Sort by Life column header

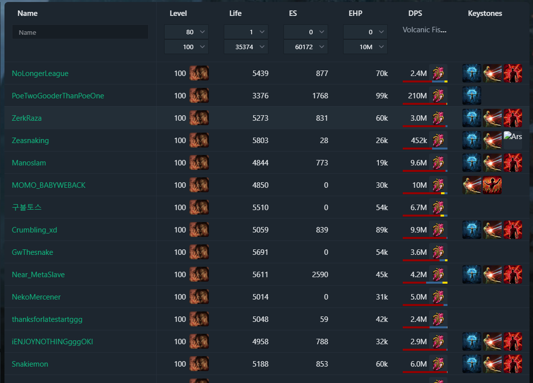[235, 13]
